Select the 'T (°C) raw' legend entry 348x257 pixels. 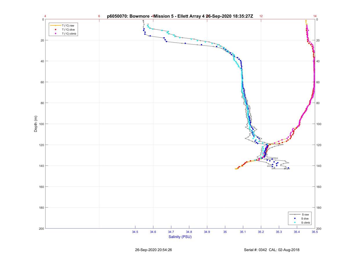64,26
